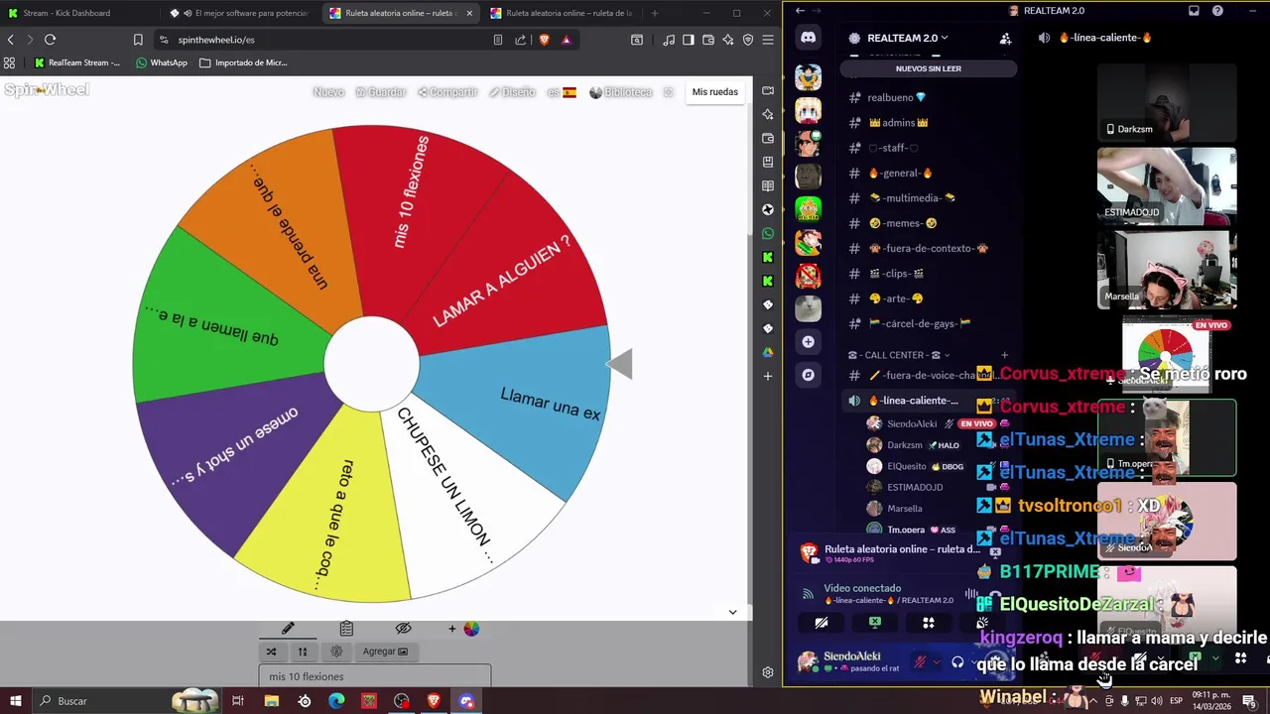The height and width of the screenshot is (714, 1270).
Task: Open invite members icon beside server name
Action: tap(1005, 39)
